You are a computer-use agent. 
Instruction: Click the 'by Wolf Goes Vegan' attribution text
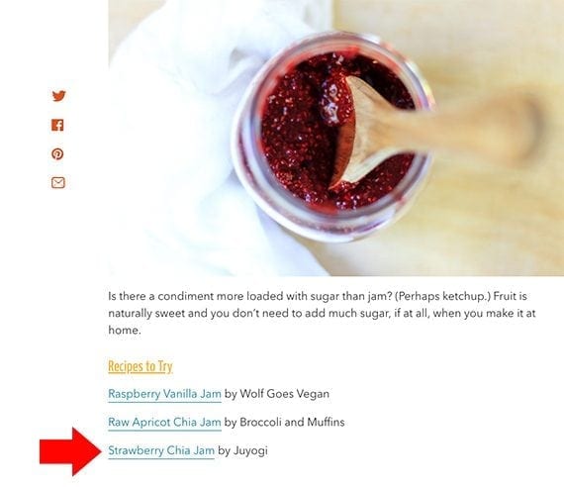pyautogui.click(x=277, y=394)
